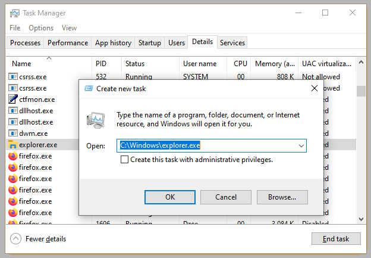The height and width of the screenshot is (258, 371).
Task: Confirm with the OK button
Action: click(170, 197)
